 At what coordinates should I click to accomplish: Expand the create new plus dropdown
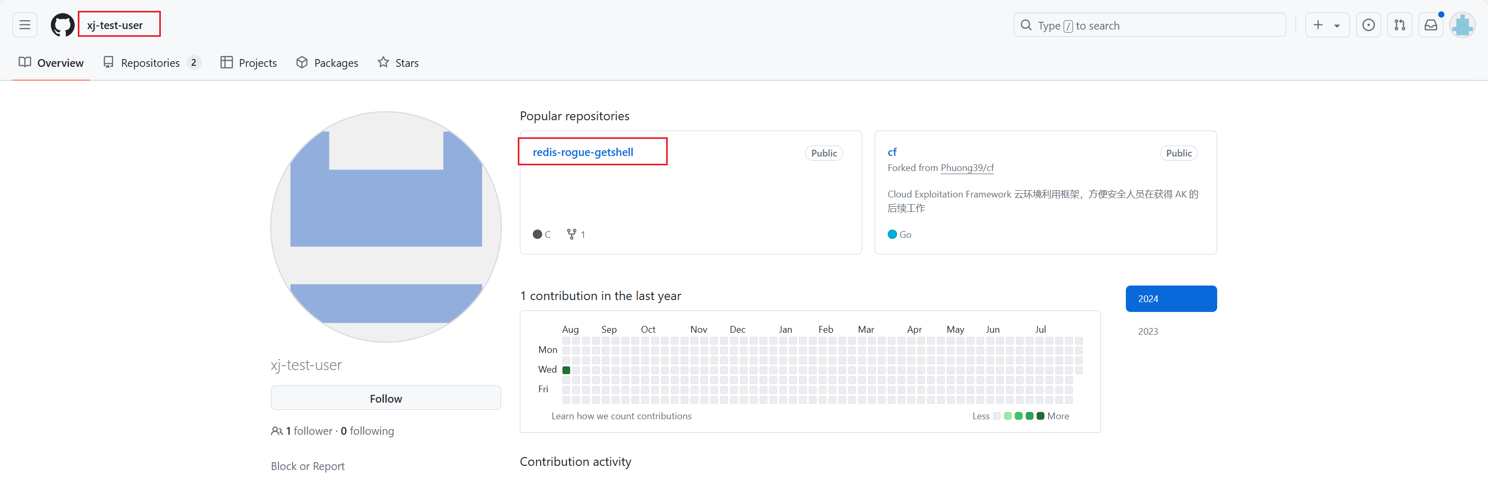coord(1326,25)
